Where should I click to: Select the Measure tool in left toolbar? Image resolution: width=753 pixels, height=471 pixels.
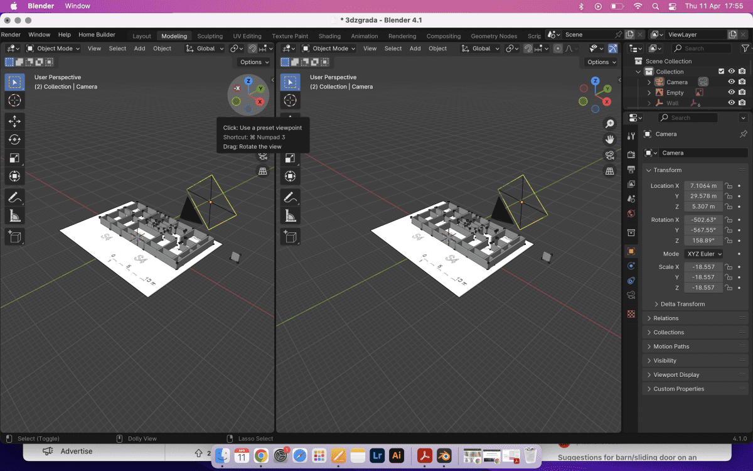tap(14, 216)
